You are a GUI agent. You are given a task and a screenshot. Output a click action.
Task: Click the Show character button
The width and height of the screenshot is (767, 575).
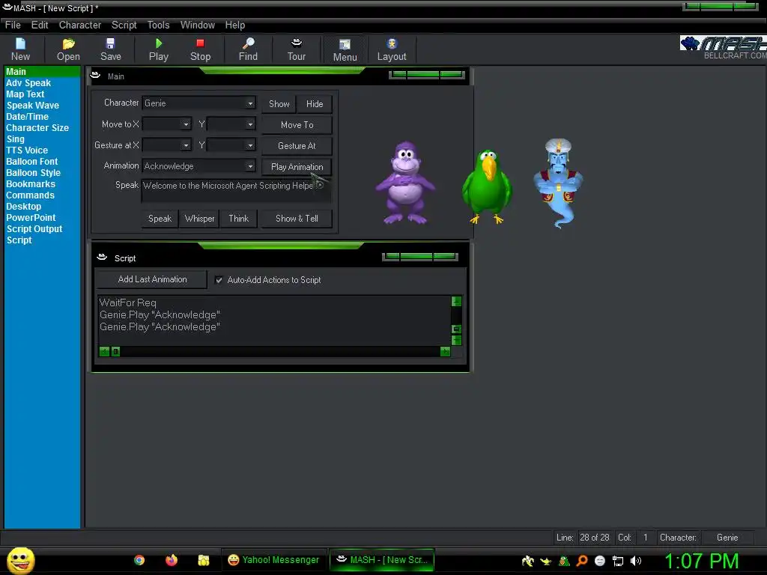click(279, 103)
